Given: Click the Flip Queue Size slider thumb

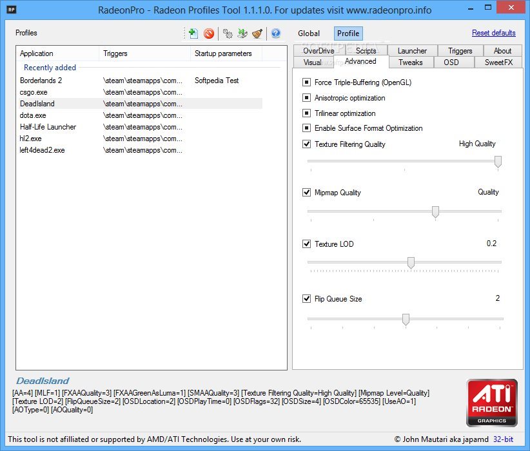Looking at the screenshot, I should [406, 320].
